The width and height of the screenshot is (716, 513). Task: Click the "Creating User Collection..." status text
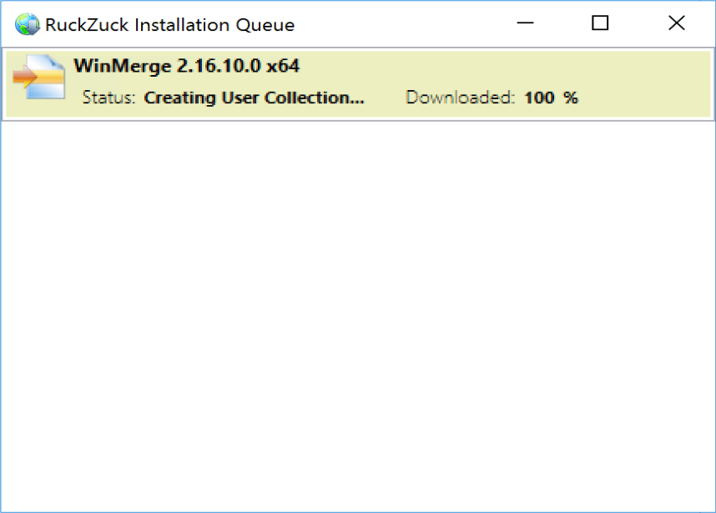click(254, 98)
